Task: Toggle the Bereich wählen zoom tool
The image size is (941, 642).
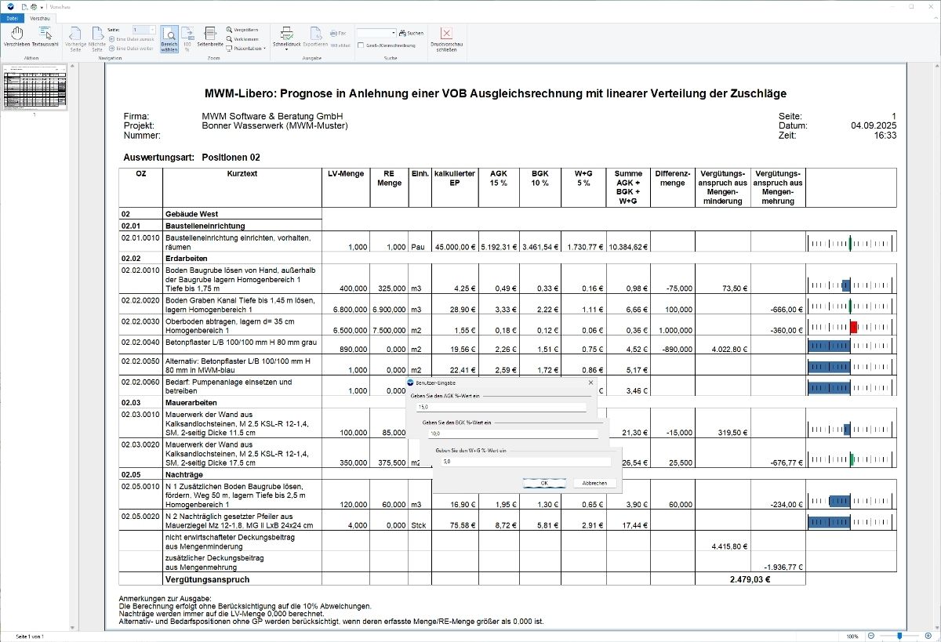Action: point(169,39)
